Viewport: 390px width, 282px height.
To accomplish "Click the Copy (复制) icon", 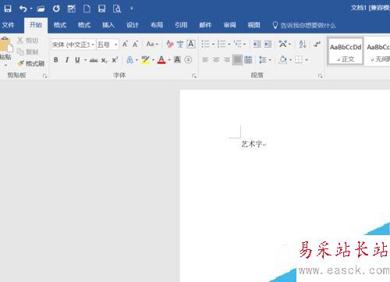I will 20,52.
